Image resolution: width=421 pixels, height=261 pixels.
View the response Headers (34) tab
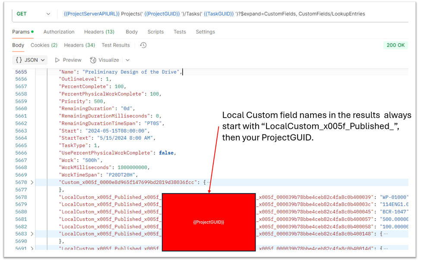(x=79, y=45)
